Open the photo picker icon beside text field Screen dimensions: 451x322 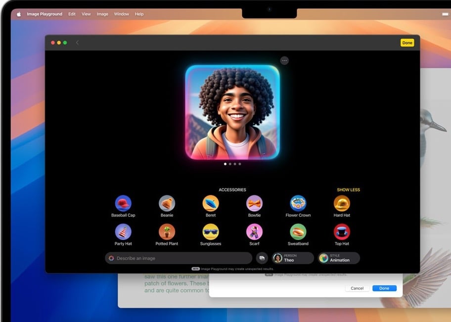pyautogui.click(x=262, y=258)
